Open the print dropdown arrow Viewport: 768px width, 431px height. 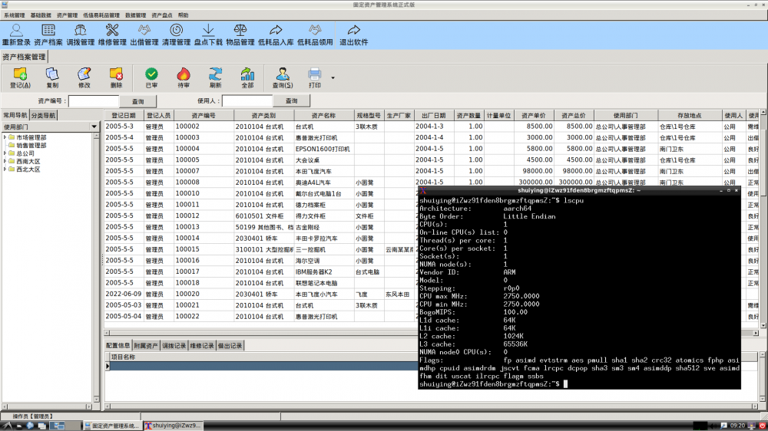point(333,77)
